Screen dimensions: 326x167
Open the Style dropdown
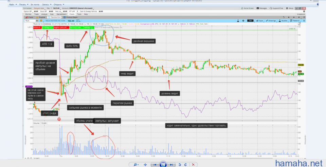pos(260,21)
